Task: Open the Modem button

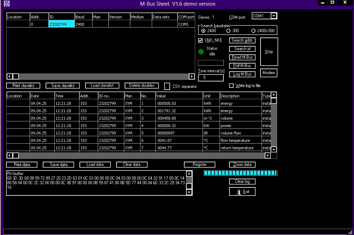Action: tap(269, 73)
